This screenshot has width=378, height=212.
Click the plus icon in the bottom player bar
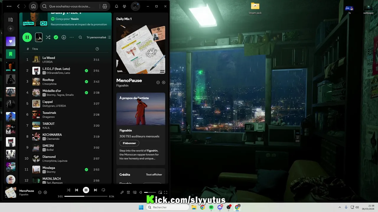(x=45, y=192)
